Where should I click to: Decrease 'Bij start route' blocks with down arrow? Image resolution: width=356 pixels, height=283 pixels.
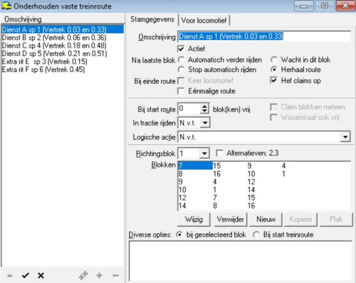205,111
